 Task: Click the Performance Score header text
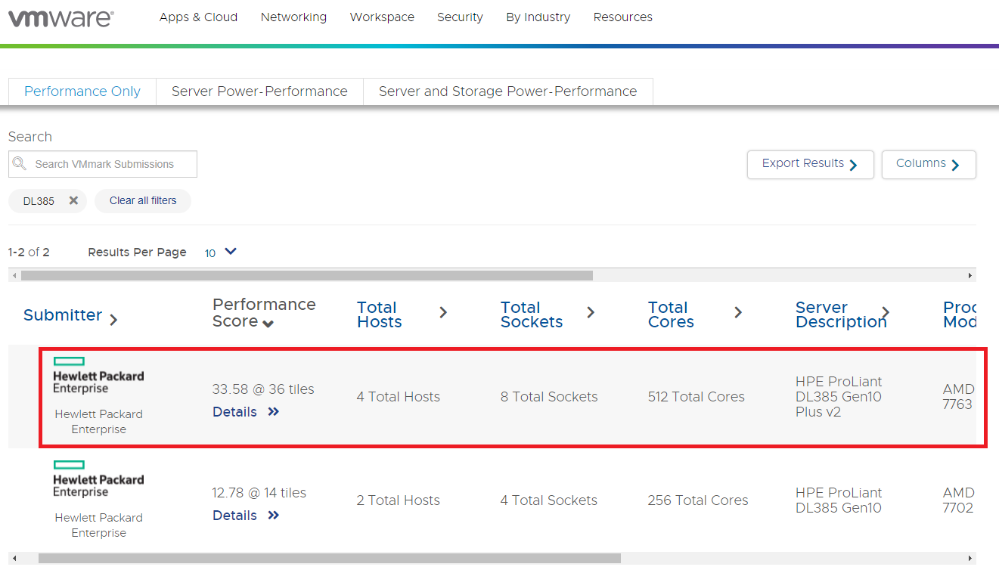pos(264,312)
